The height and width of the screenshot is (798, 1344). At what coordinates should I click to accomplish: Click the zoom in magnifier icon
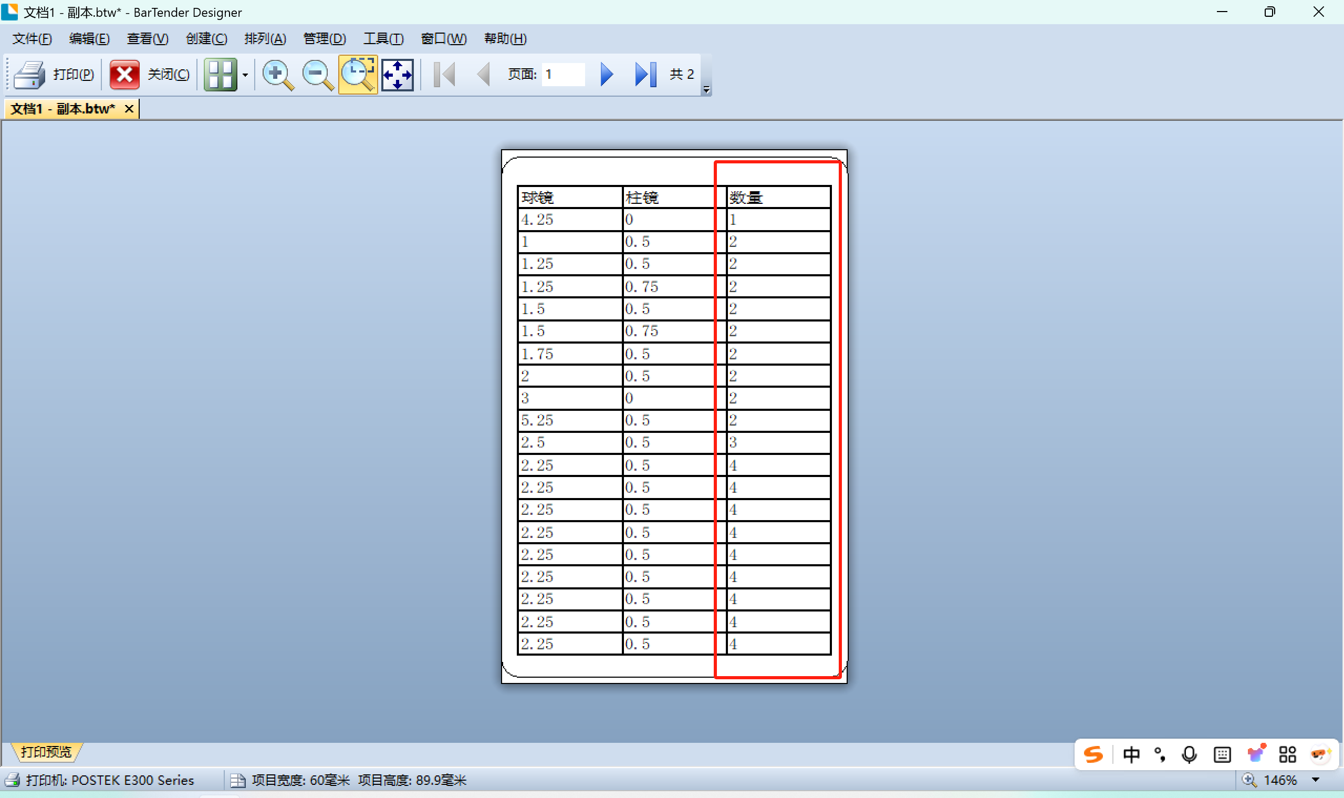click(x=277, y=74)
